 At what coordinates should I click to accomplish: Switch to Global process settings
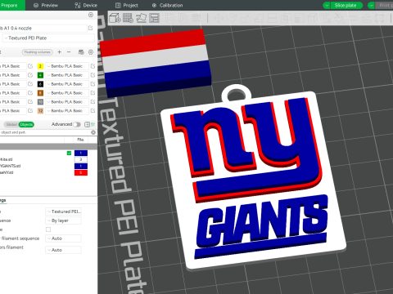[x=11, y=124]
